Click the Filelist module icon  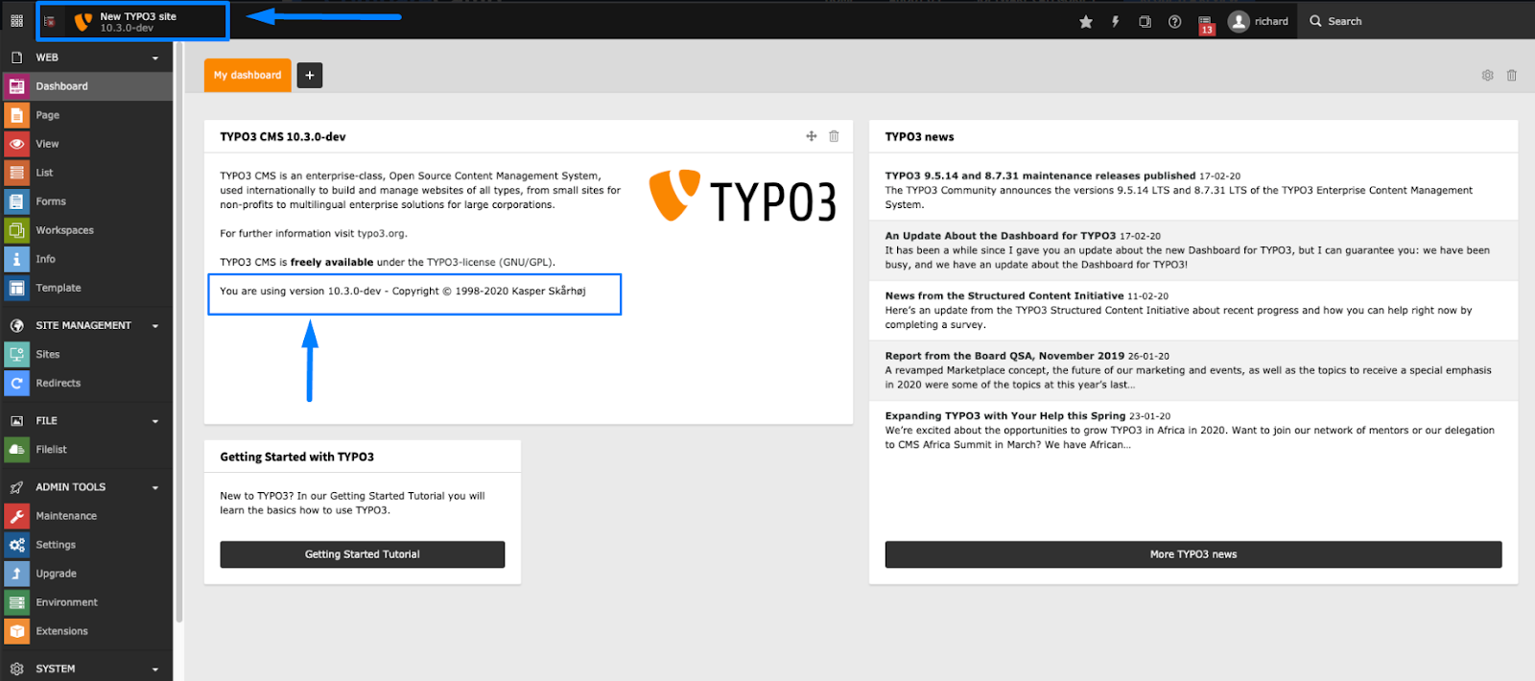(16, 449)
